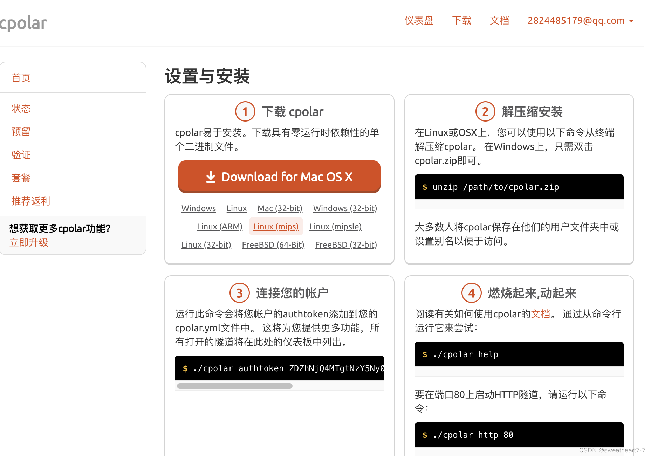Screen dimensions: 651x456
Task: Click the 解压缩安装 step heading
Action: pyautogui.click(x=532, y=112)
